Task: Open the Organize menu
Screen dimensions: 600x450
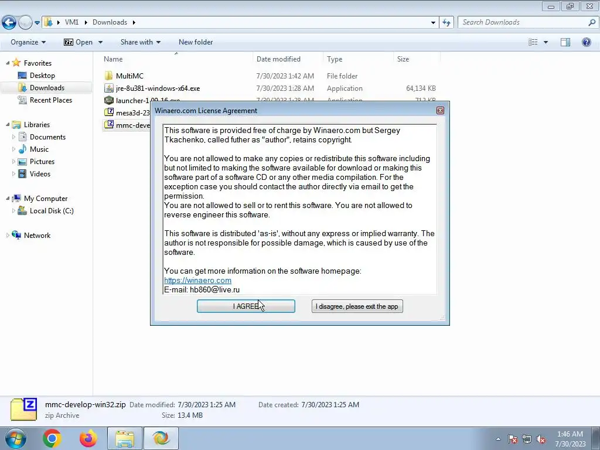Action: pos(28,42)
